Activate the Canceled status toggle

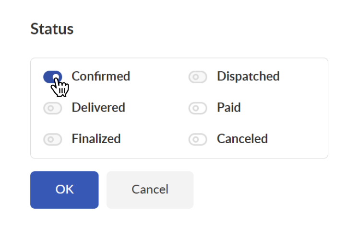pyautogui.click(x=198, y=139)
